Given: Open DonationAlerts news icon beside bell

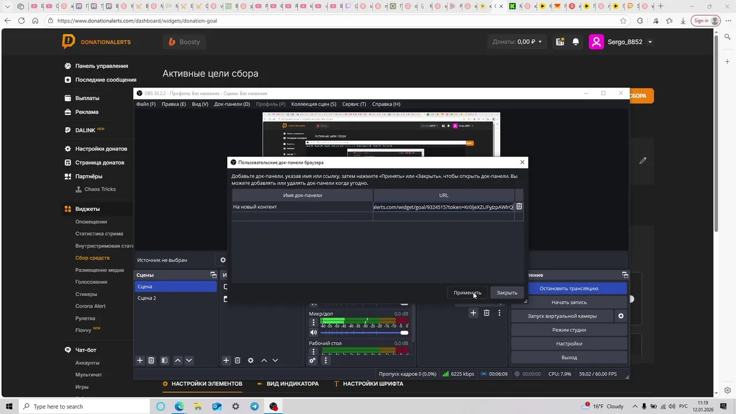Looking at the screenshot, I should click(x=560, y=42).
